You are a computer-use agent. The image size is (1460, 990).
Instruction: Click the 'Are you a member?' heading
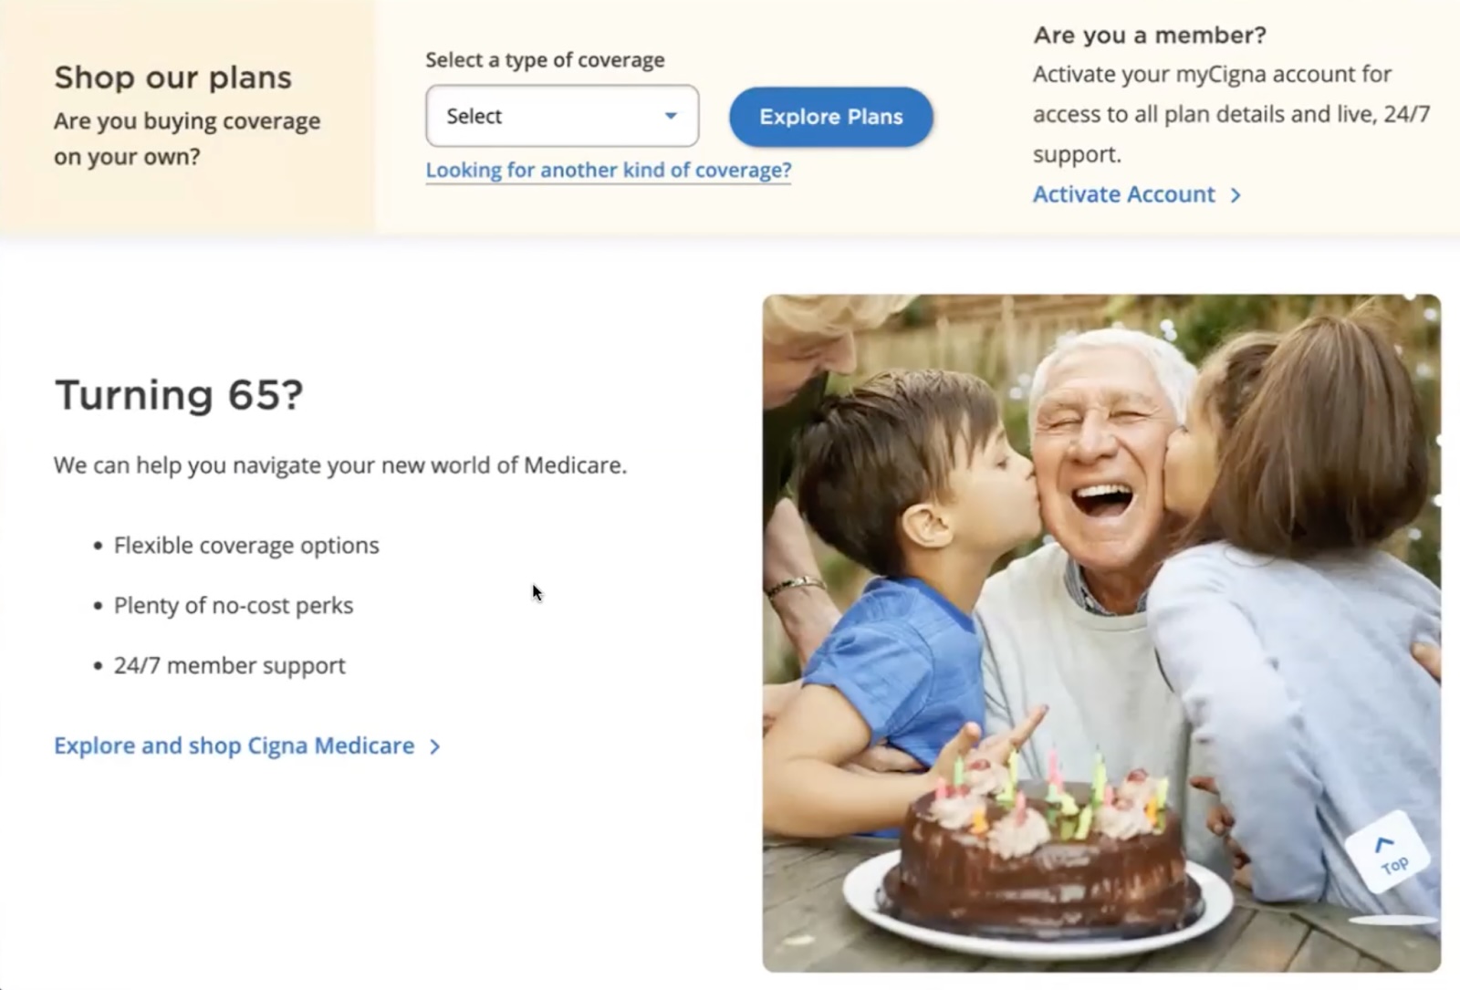point(1150,35)
